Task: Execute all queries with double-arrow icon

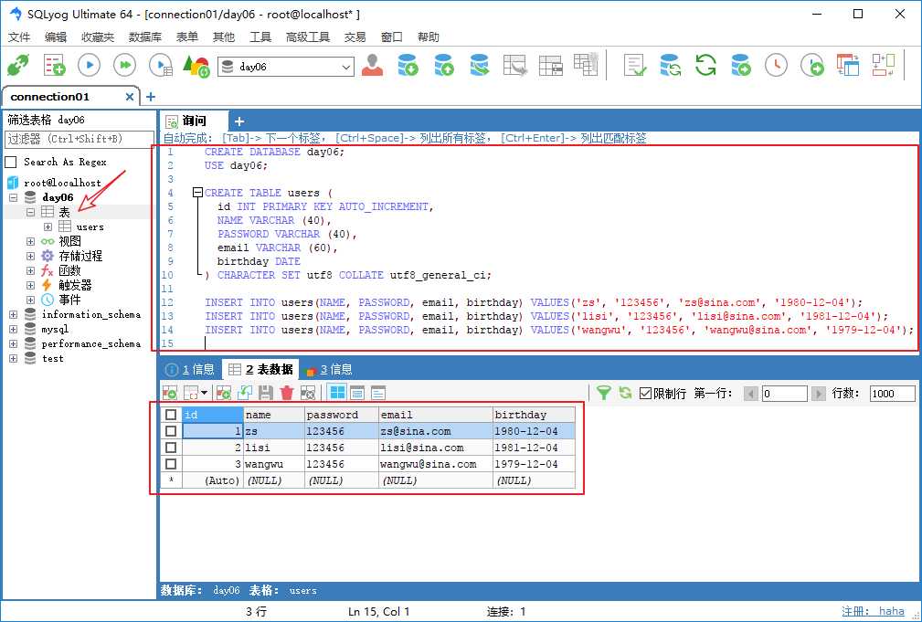Action: [124, 65]
